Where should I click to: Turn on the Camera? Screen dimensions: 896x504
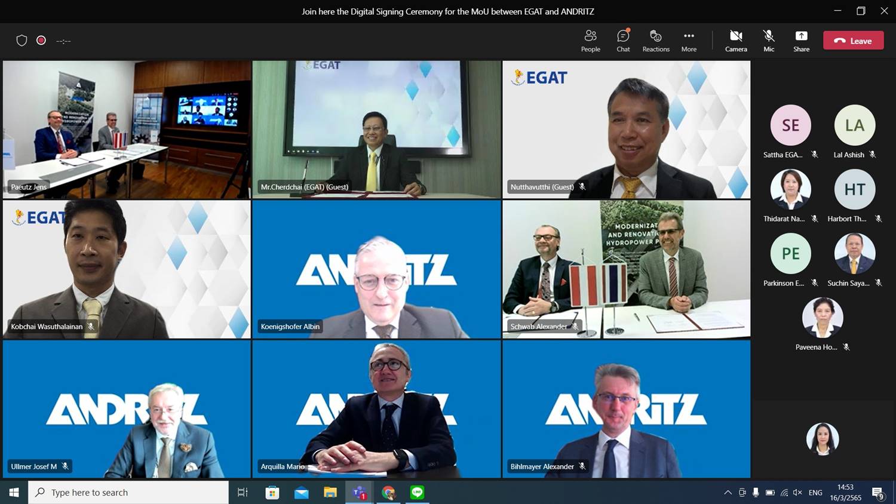736,41
